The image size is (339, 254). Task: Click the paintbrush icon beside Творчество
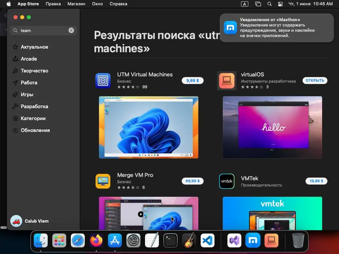tap(15, 71)
